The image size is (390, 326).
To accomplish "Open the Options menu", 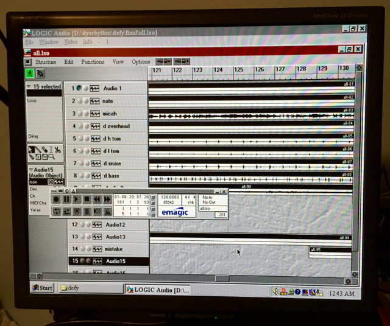I will coord(141,61).
